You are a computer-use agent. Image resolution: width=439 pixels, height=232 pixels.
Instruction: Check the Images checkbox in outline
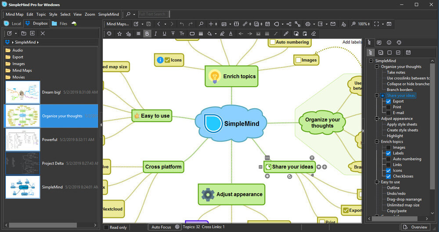(x=389, y=148)
